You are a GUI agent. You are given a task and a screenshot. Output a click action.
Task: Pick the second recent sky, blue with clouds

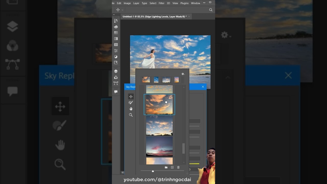pyautogui.click(x=156, y=80)
